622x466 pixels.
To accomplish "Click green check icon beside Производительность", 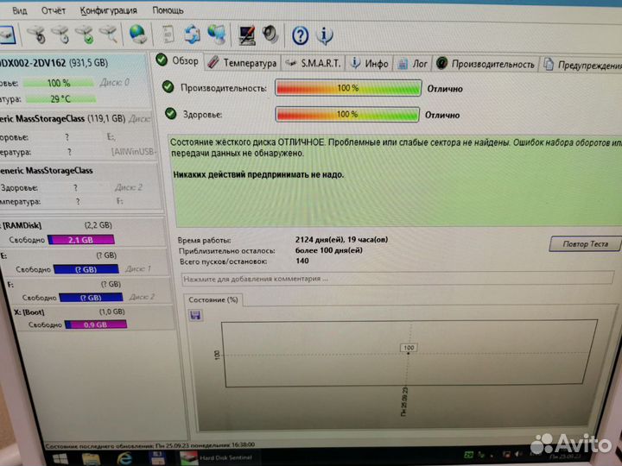I will tap(168, 87).
